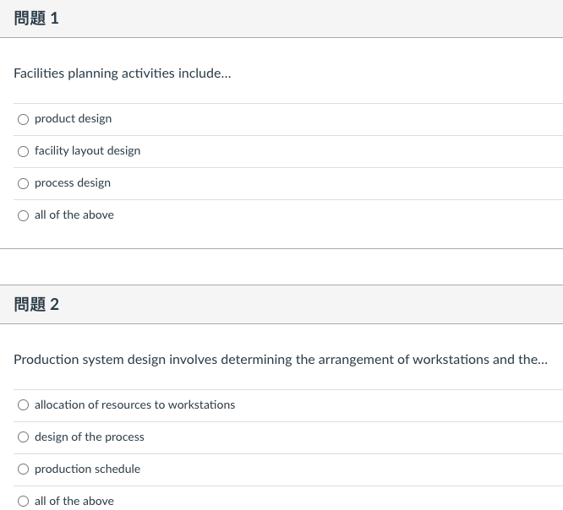
Task: Click the 問題 1 question header
Action: click(36, 19)
